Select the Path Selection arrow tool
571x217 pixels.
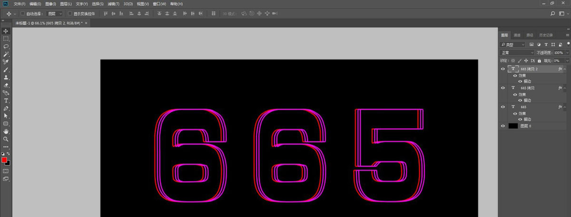click(x=6, y=116)
